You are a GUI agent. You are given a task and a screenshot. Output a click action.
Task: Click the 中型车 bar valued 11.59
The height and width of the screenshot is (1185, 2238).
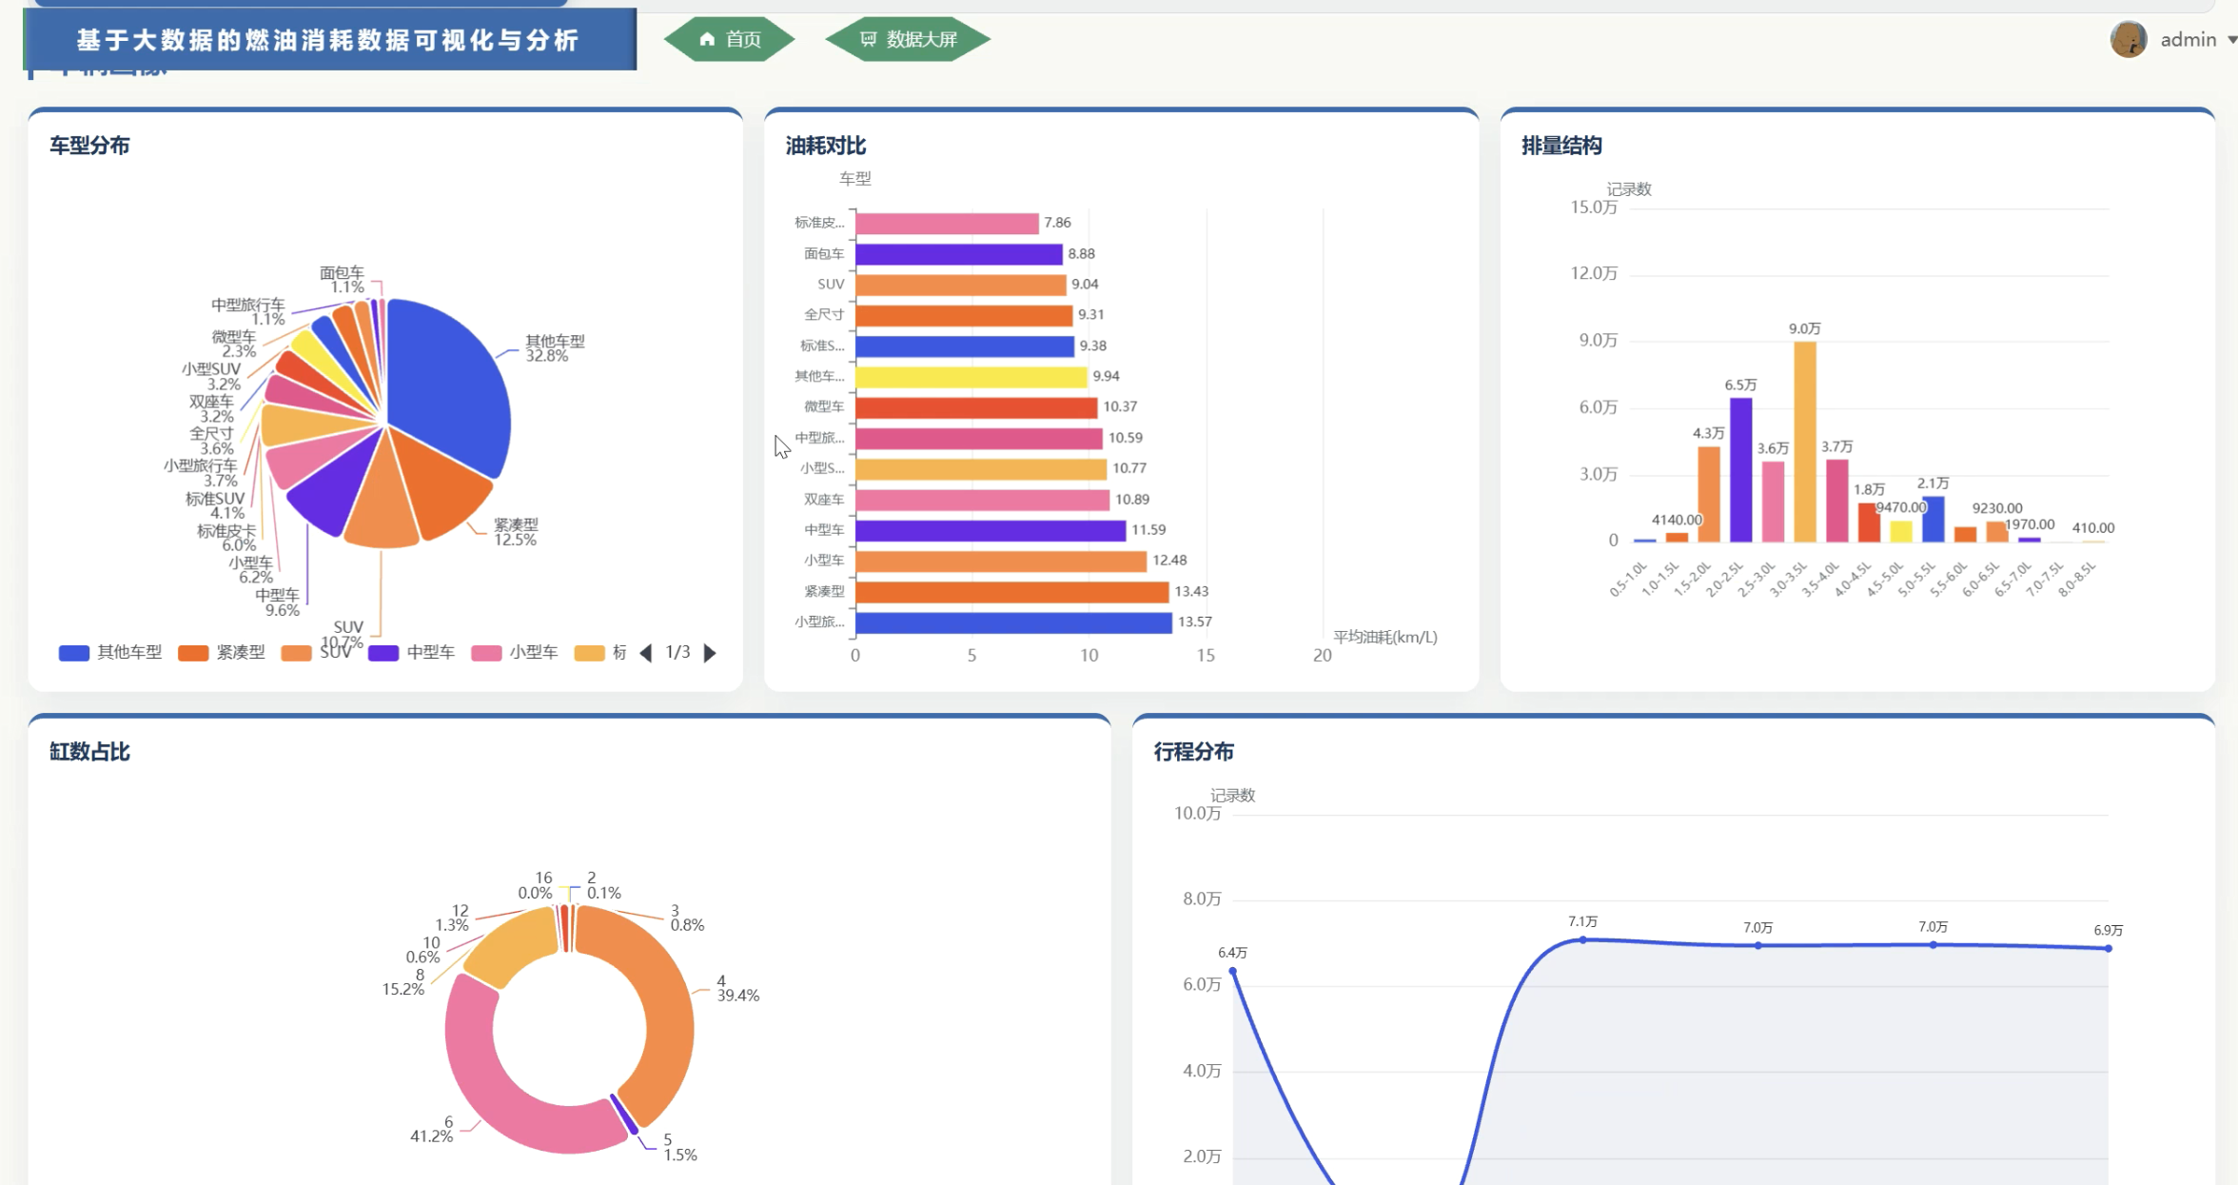click(x=991, y=530)
